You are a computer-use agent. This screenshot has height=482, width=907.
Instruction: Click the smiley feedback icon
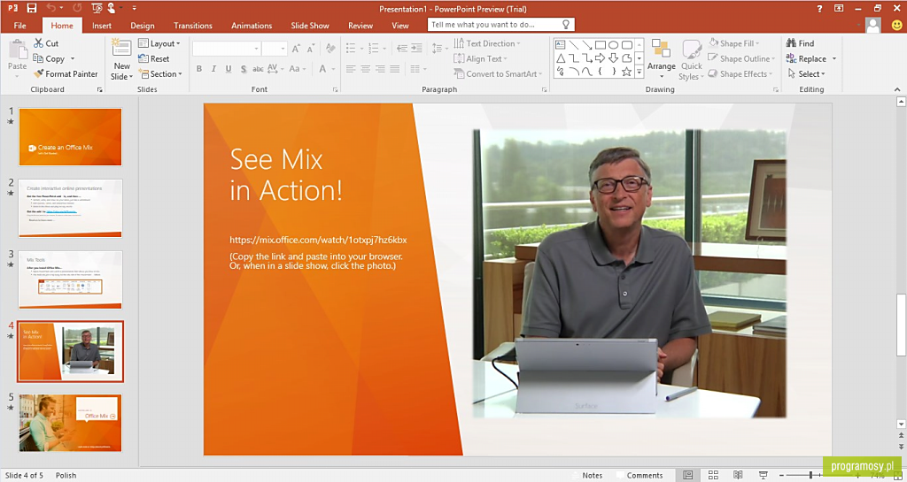click(x=896, y=26)
